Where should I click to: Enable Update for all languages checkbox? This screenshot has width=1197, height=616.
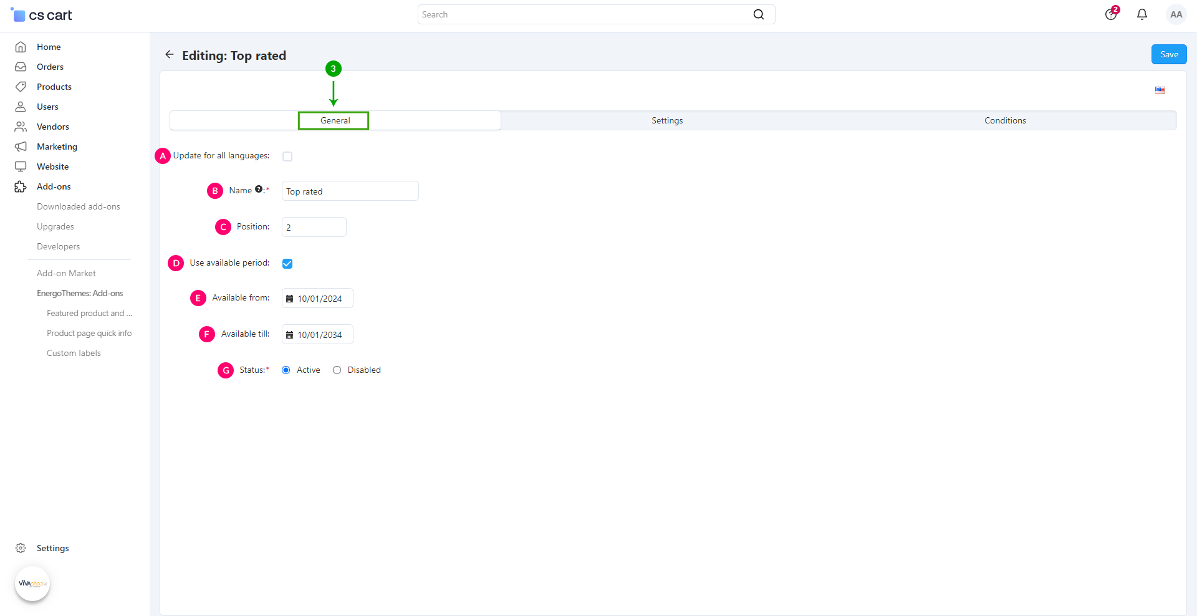(287, 156)
